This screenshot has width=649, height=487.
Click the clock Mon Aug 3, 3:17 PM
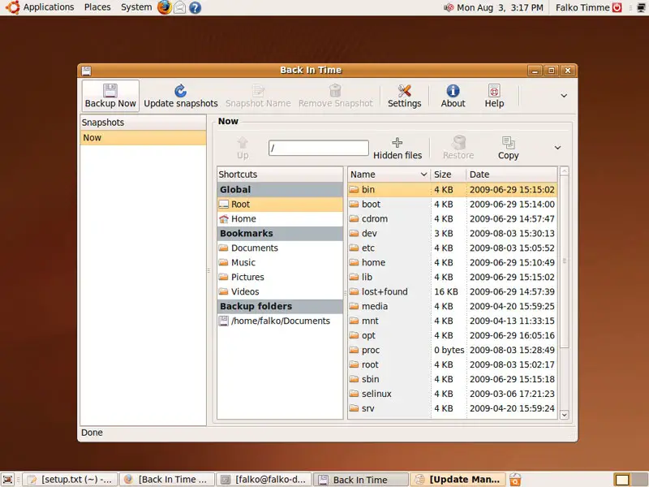[x=500, y=7]
